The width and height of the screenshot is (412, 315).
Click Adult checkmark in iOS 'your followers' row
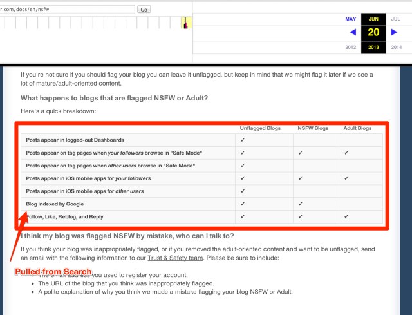(346, 178)
